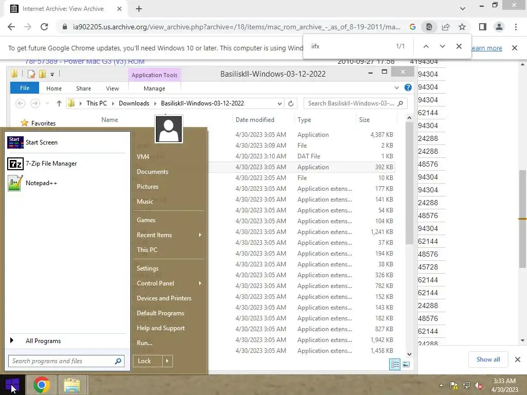The width and height of the screenshot is (527, 395).
Task: Launch Chrome from the taskbar
Action: click(42, 385)
